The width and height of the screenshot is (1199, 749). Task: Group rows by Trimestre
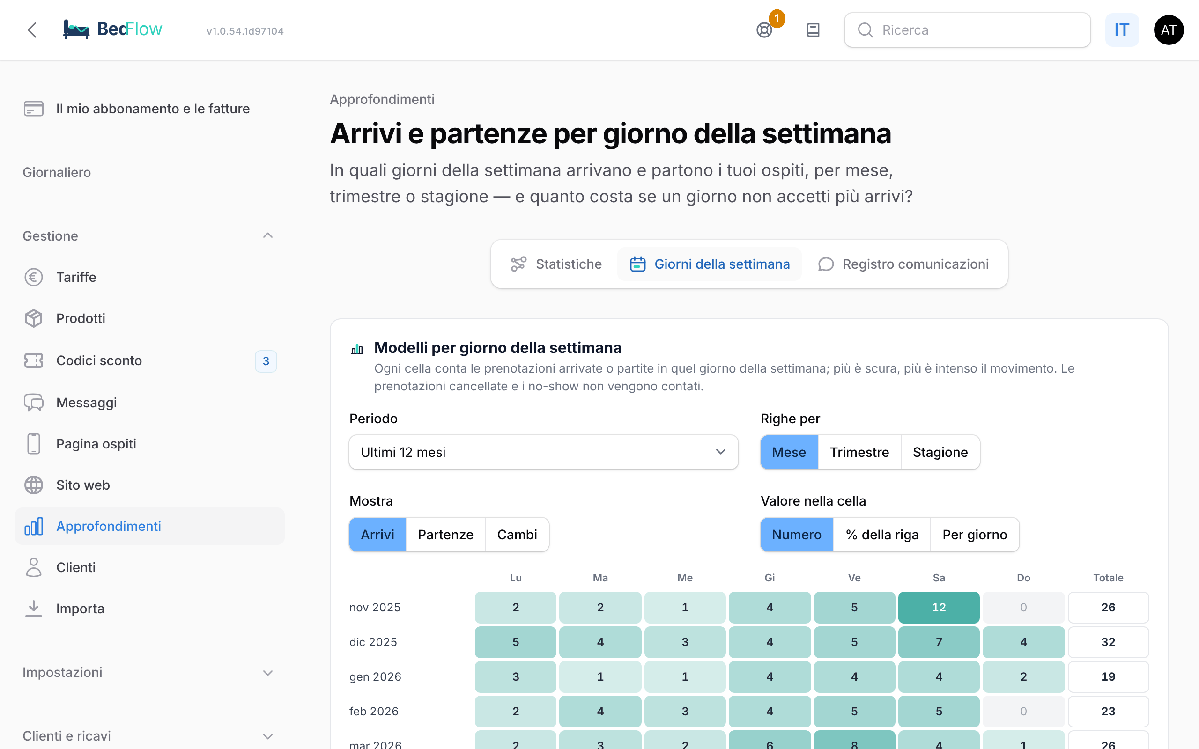pos(859,452)
